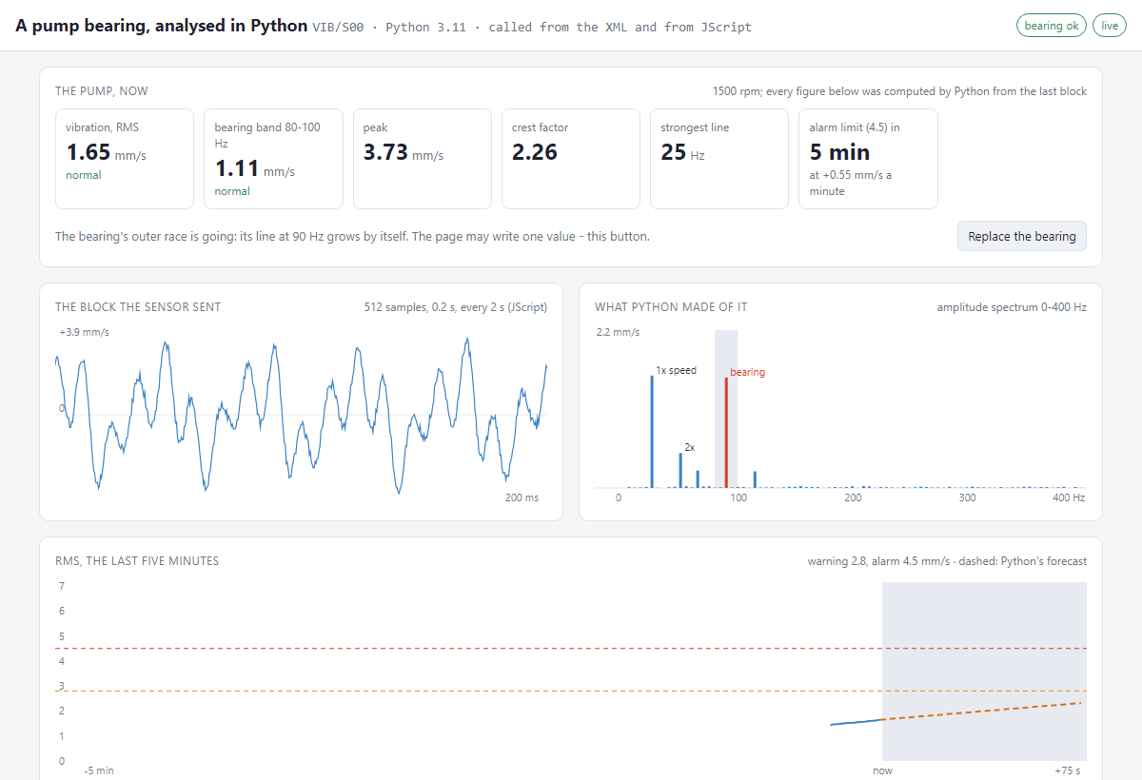Click the "2.2 mm/s" spectrum axis label
This screenshot has height=780, width=1142.
pyautogui.click(x=618, y=333)
